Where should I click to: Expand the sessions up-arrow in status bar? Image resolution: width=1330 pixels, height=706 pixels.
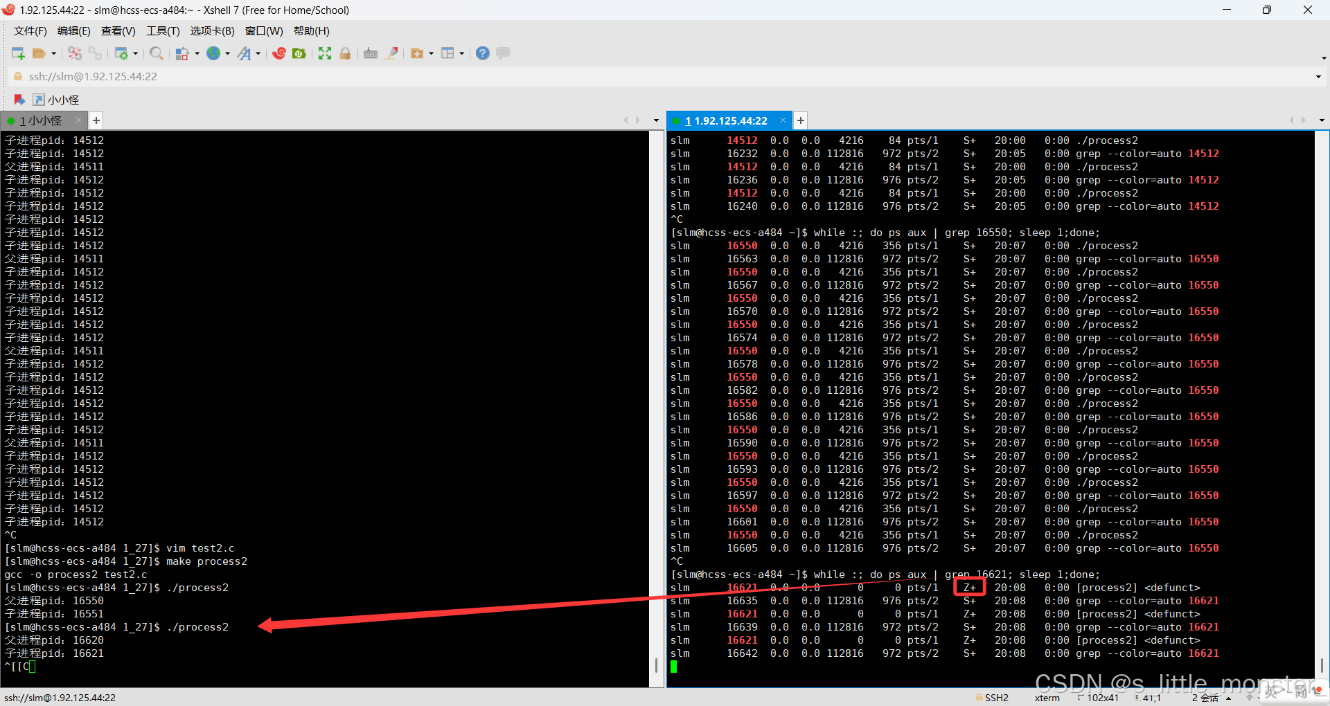(1228, 698)
